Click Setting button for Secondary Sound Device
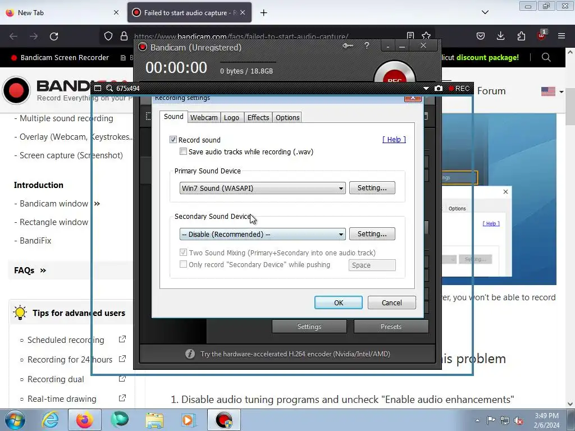 372,234
